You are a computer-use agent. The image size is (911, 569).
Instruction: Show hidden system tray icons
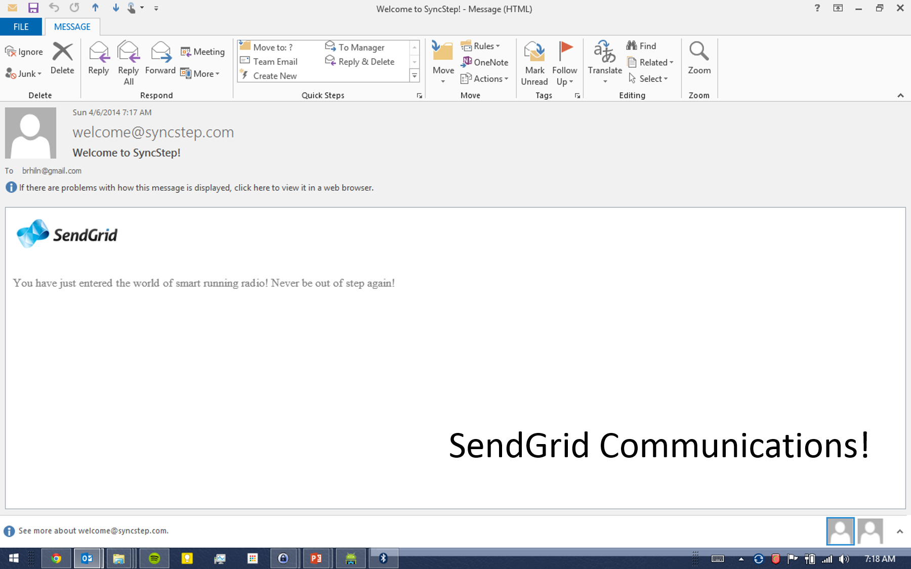[741, 559]
